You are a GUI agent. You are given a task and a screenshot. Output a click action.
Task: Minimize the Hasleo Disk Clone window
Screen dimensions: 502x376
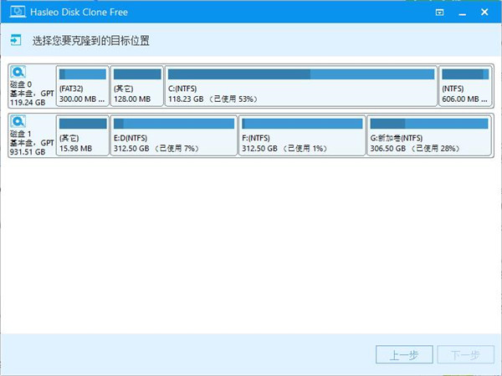[x=463, y=13]
